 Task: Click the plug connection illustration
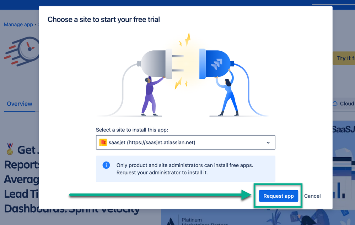tap(183, 74)
